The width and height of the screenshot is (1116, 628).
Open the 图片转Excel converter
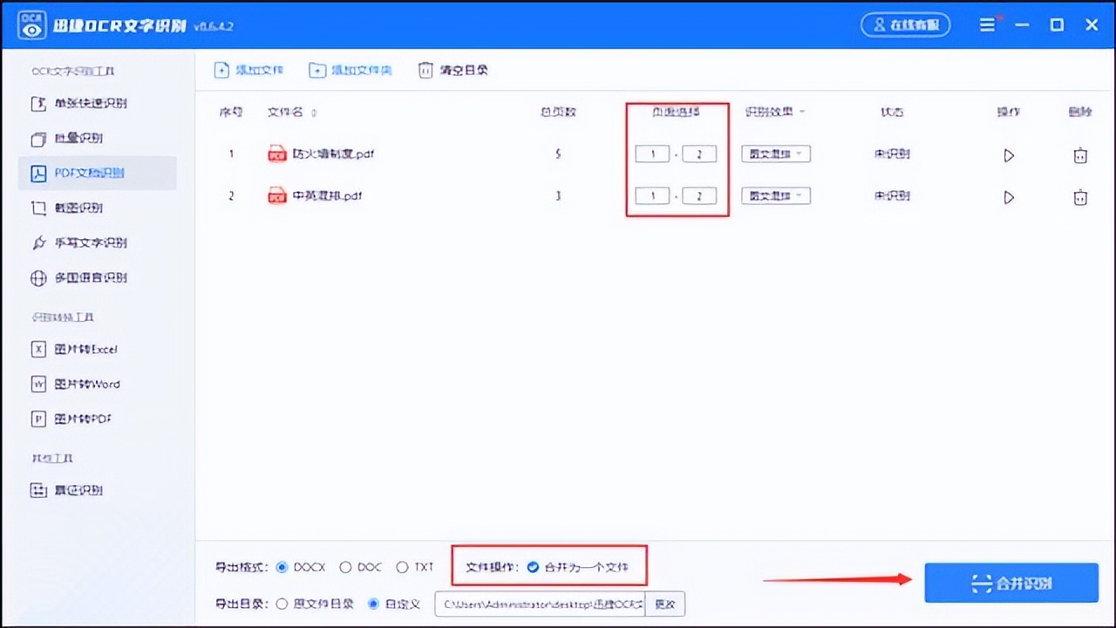click(78, 349)
